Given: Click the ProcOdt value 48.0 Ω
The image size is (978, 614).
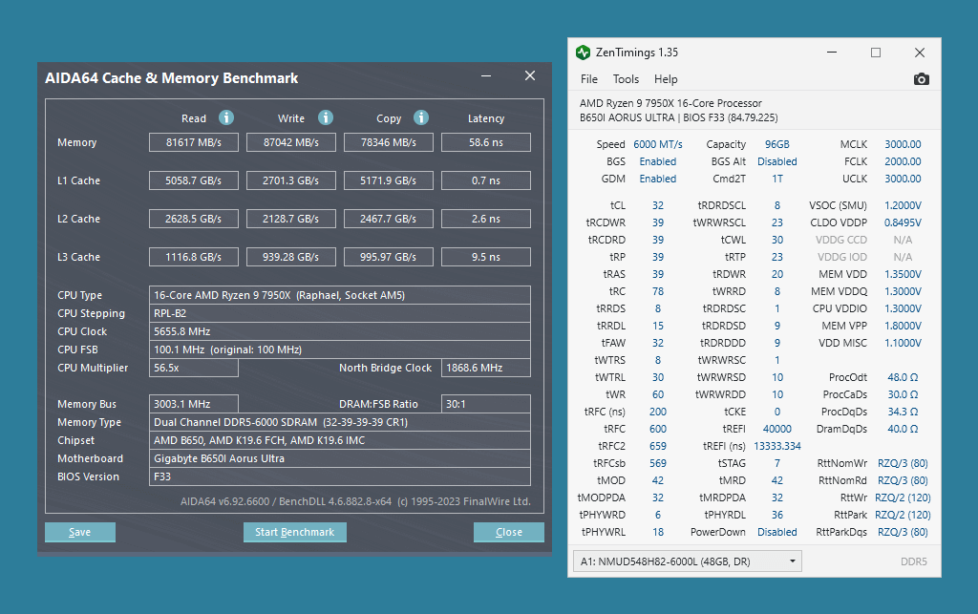Looking at the screenshot, I should click(903, 377).
